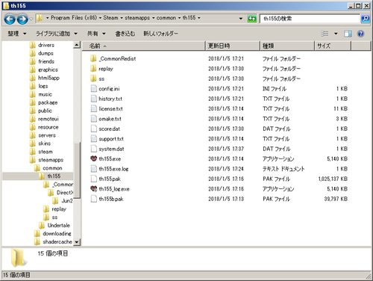
Task: Click the Forward navigation arrow
Action: [x=22, y=19]
